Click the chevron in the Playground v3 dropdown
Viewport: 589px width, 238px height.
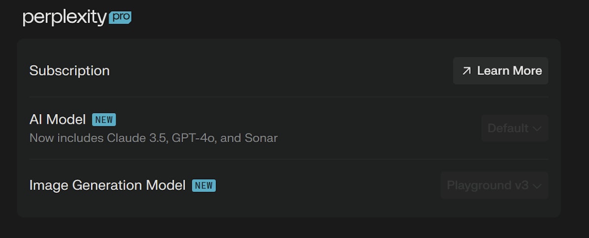537,186
